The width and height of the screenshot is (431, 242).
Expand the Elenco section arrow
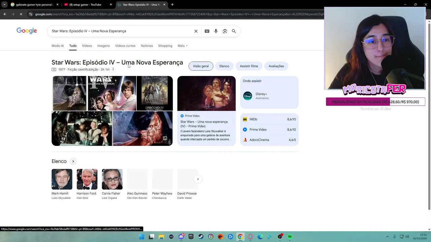click(73, 161)
